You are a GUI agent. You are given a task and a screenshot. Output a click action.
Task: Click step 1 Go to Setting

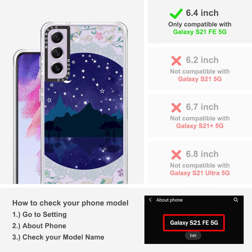(39, 214)
